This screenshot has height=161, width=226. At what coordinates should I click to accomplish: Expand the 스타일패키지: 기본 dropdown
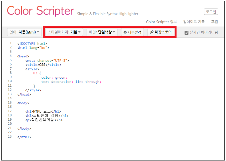[x=64, y=32]
